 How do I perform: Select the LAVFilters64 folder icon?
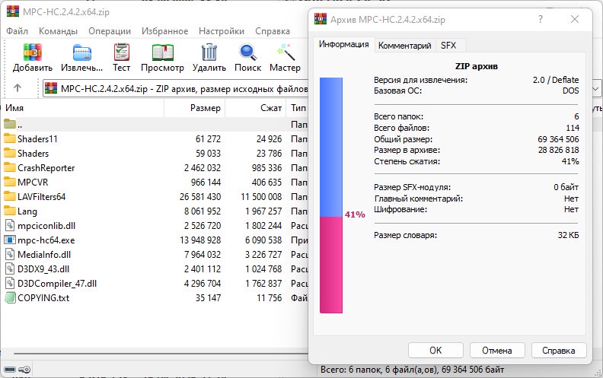coord(10,197)
